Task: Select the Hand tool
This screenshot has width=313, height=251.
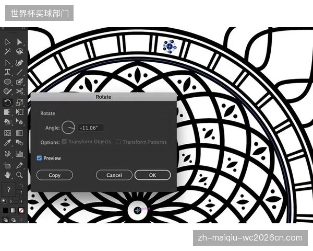Action: [x=7, y=175]
